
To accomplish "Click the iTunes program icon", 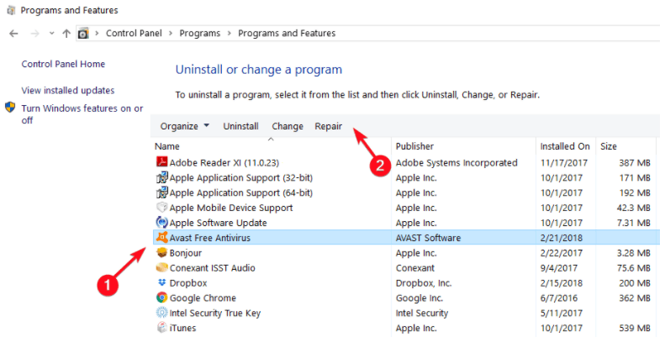I will pyautogui.click(x=161, y=328).
